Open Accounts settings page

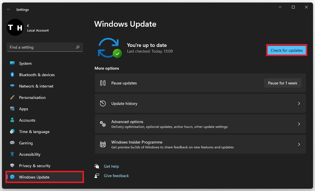click(x=45, y=121)
